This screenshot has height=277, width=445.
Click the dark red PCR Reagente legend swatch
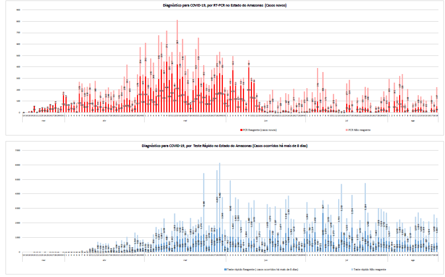241,129
